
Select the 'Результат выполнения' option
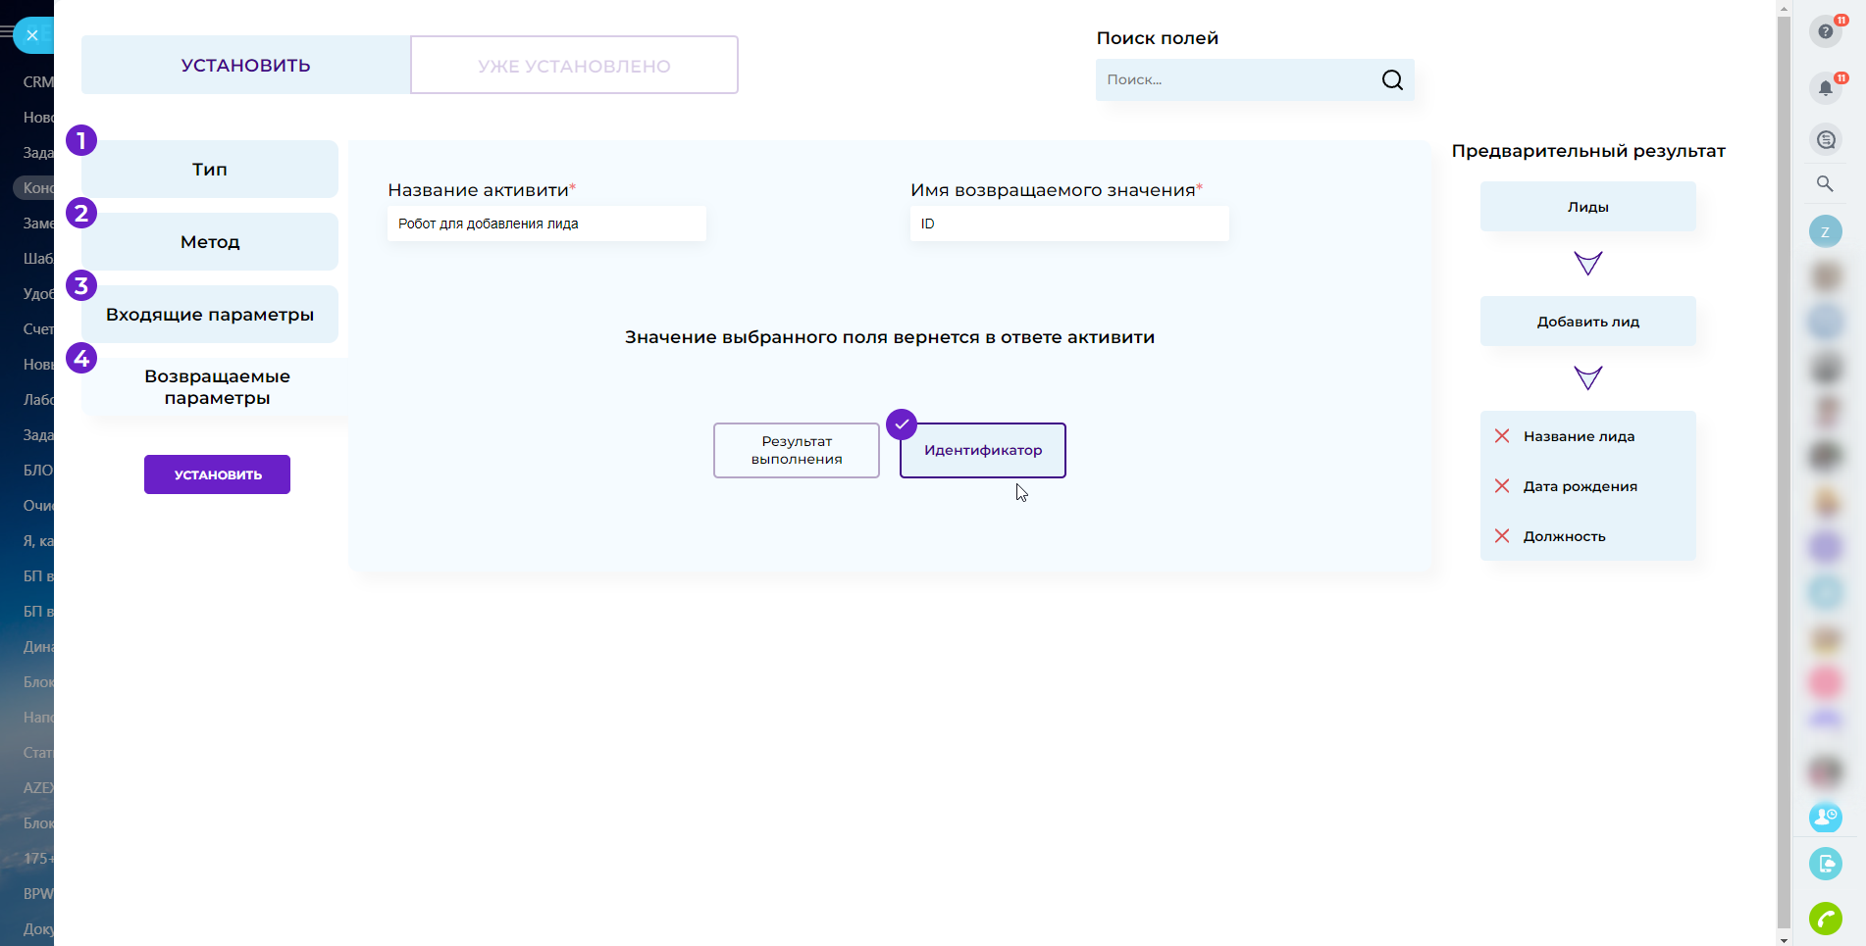click(797, 450)
